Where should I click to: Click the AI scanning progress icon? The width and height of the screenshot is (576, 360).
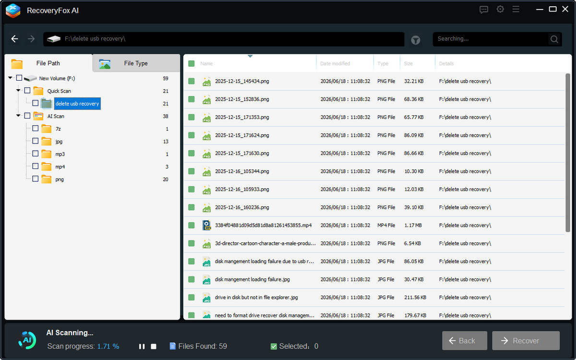tap(27, 340)
